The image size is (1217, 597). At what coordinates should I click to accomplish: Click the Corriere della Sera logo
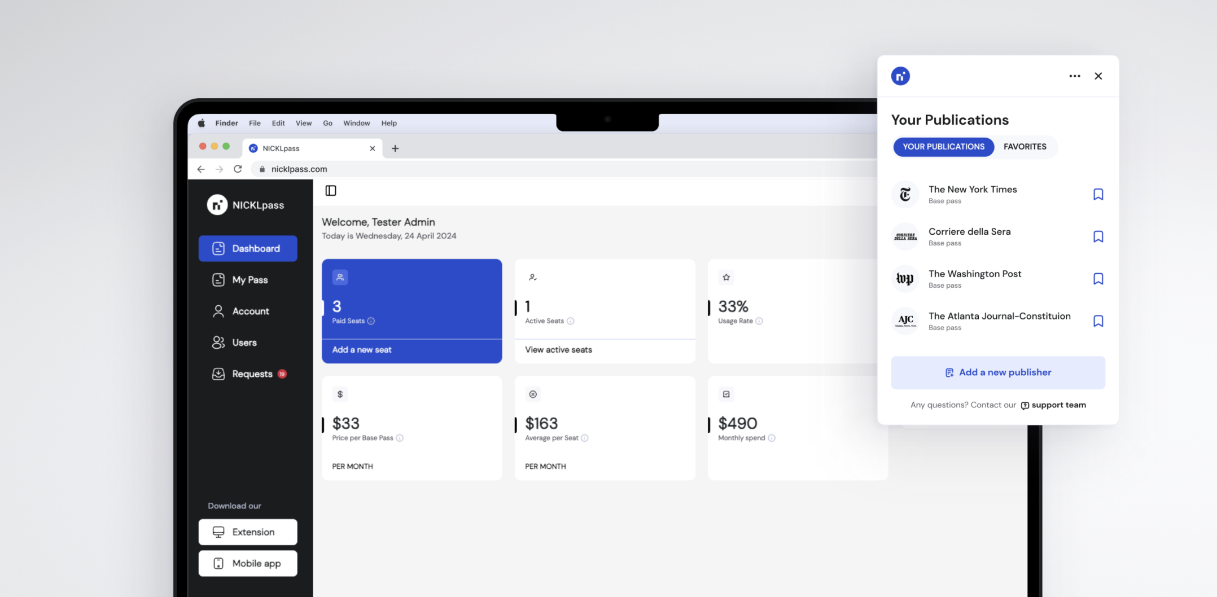pos(905,237)
